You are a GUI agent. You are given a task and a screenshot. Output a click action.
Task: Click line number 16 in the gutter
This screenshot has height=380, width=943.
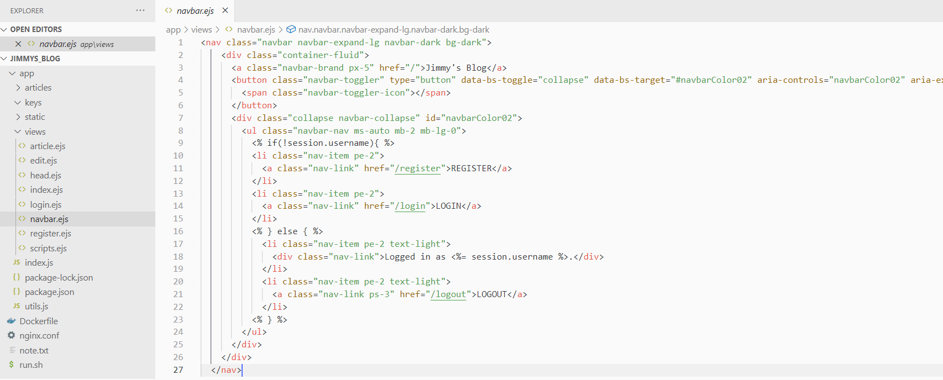178,231
